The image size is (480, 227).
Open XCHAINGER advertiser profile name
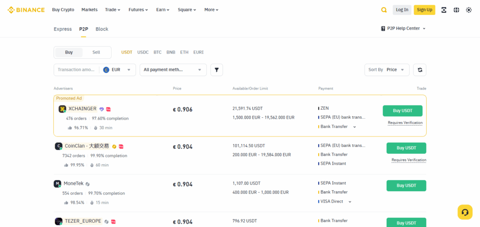[82, 109]
